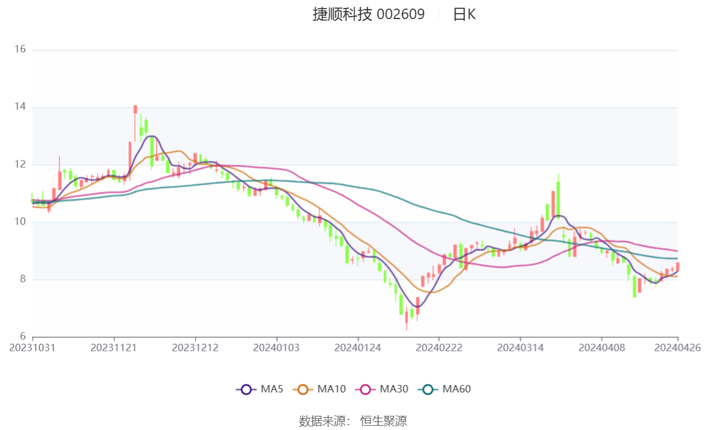Click the MA5 legend text label

(272, 389)
